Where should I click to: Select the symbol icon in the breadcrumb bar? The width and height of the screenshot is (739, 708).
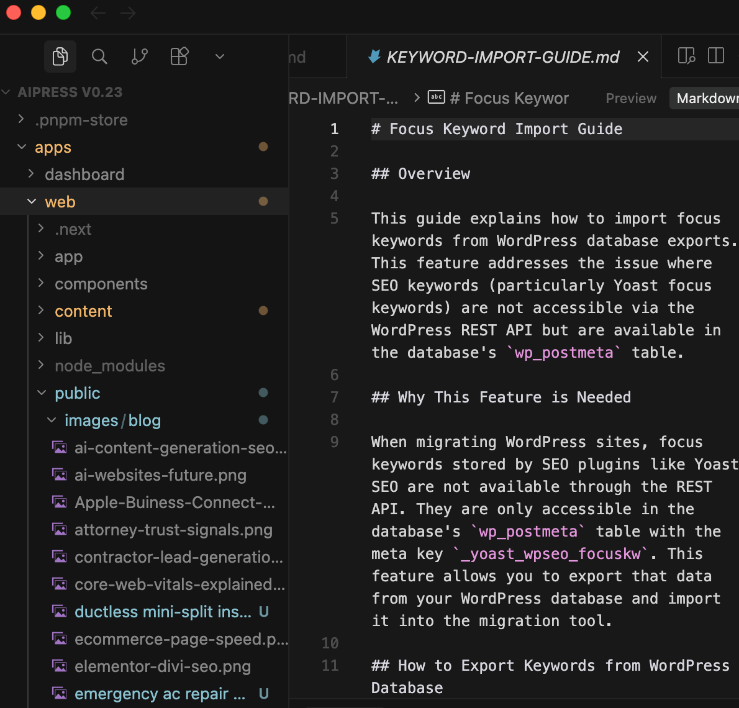[x=437, y=98]
